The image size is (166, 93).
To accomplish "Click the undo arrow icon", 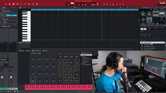I will [x=127, y=7].
